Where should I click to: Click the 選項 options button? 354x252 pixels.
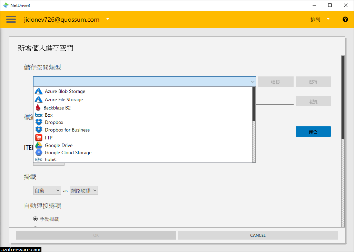click(x=313, y=82)
